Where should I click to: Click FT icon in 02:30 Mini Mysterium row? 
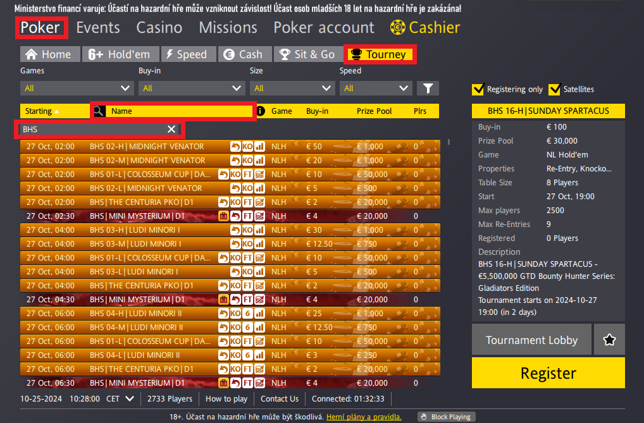coord(247,216)
